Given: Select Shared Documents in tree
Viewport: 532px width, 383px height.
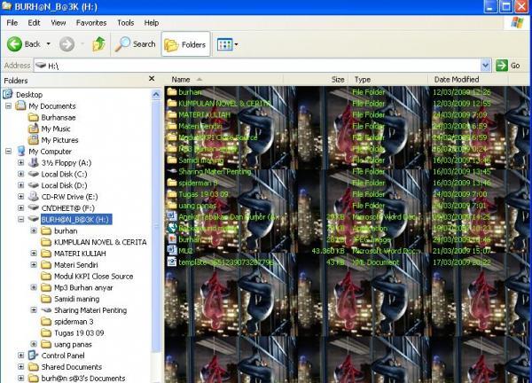Looking at the screenshot, I should (x=72, y=367).
